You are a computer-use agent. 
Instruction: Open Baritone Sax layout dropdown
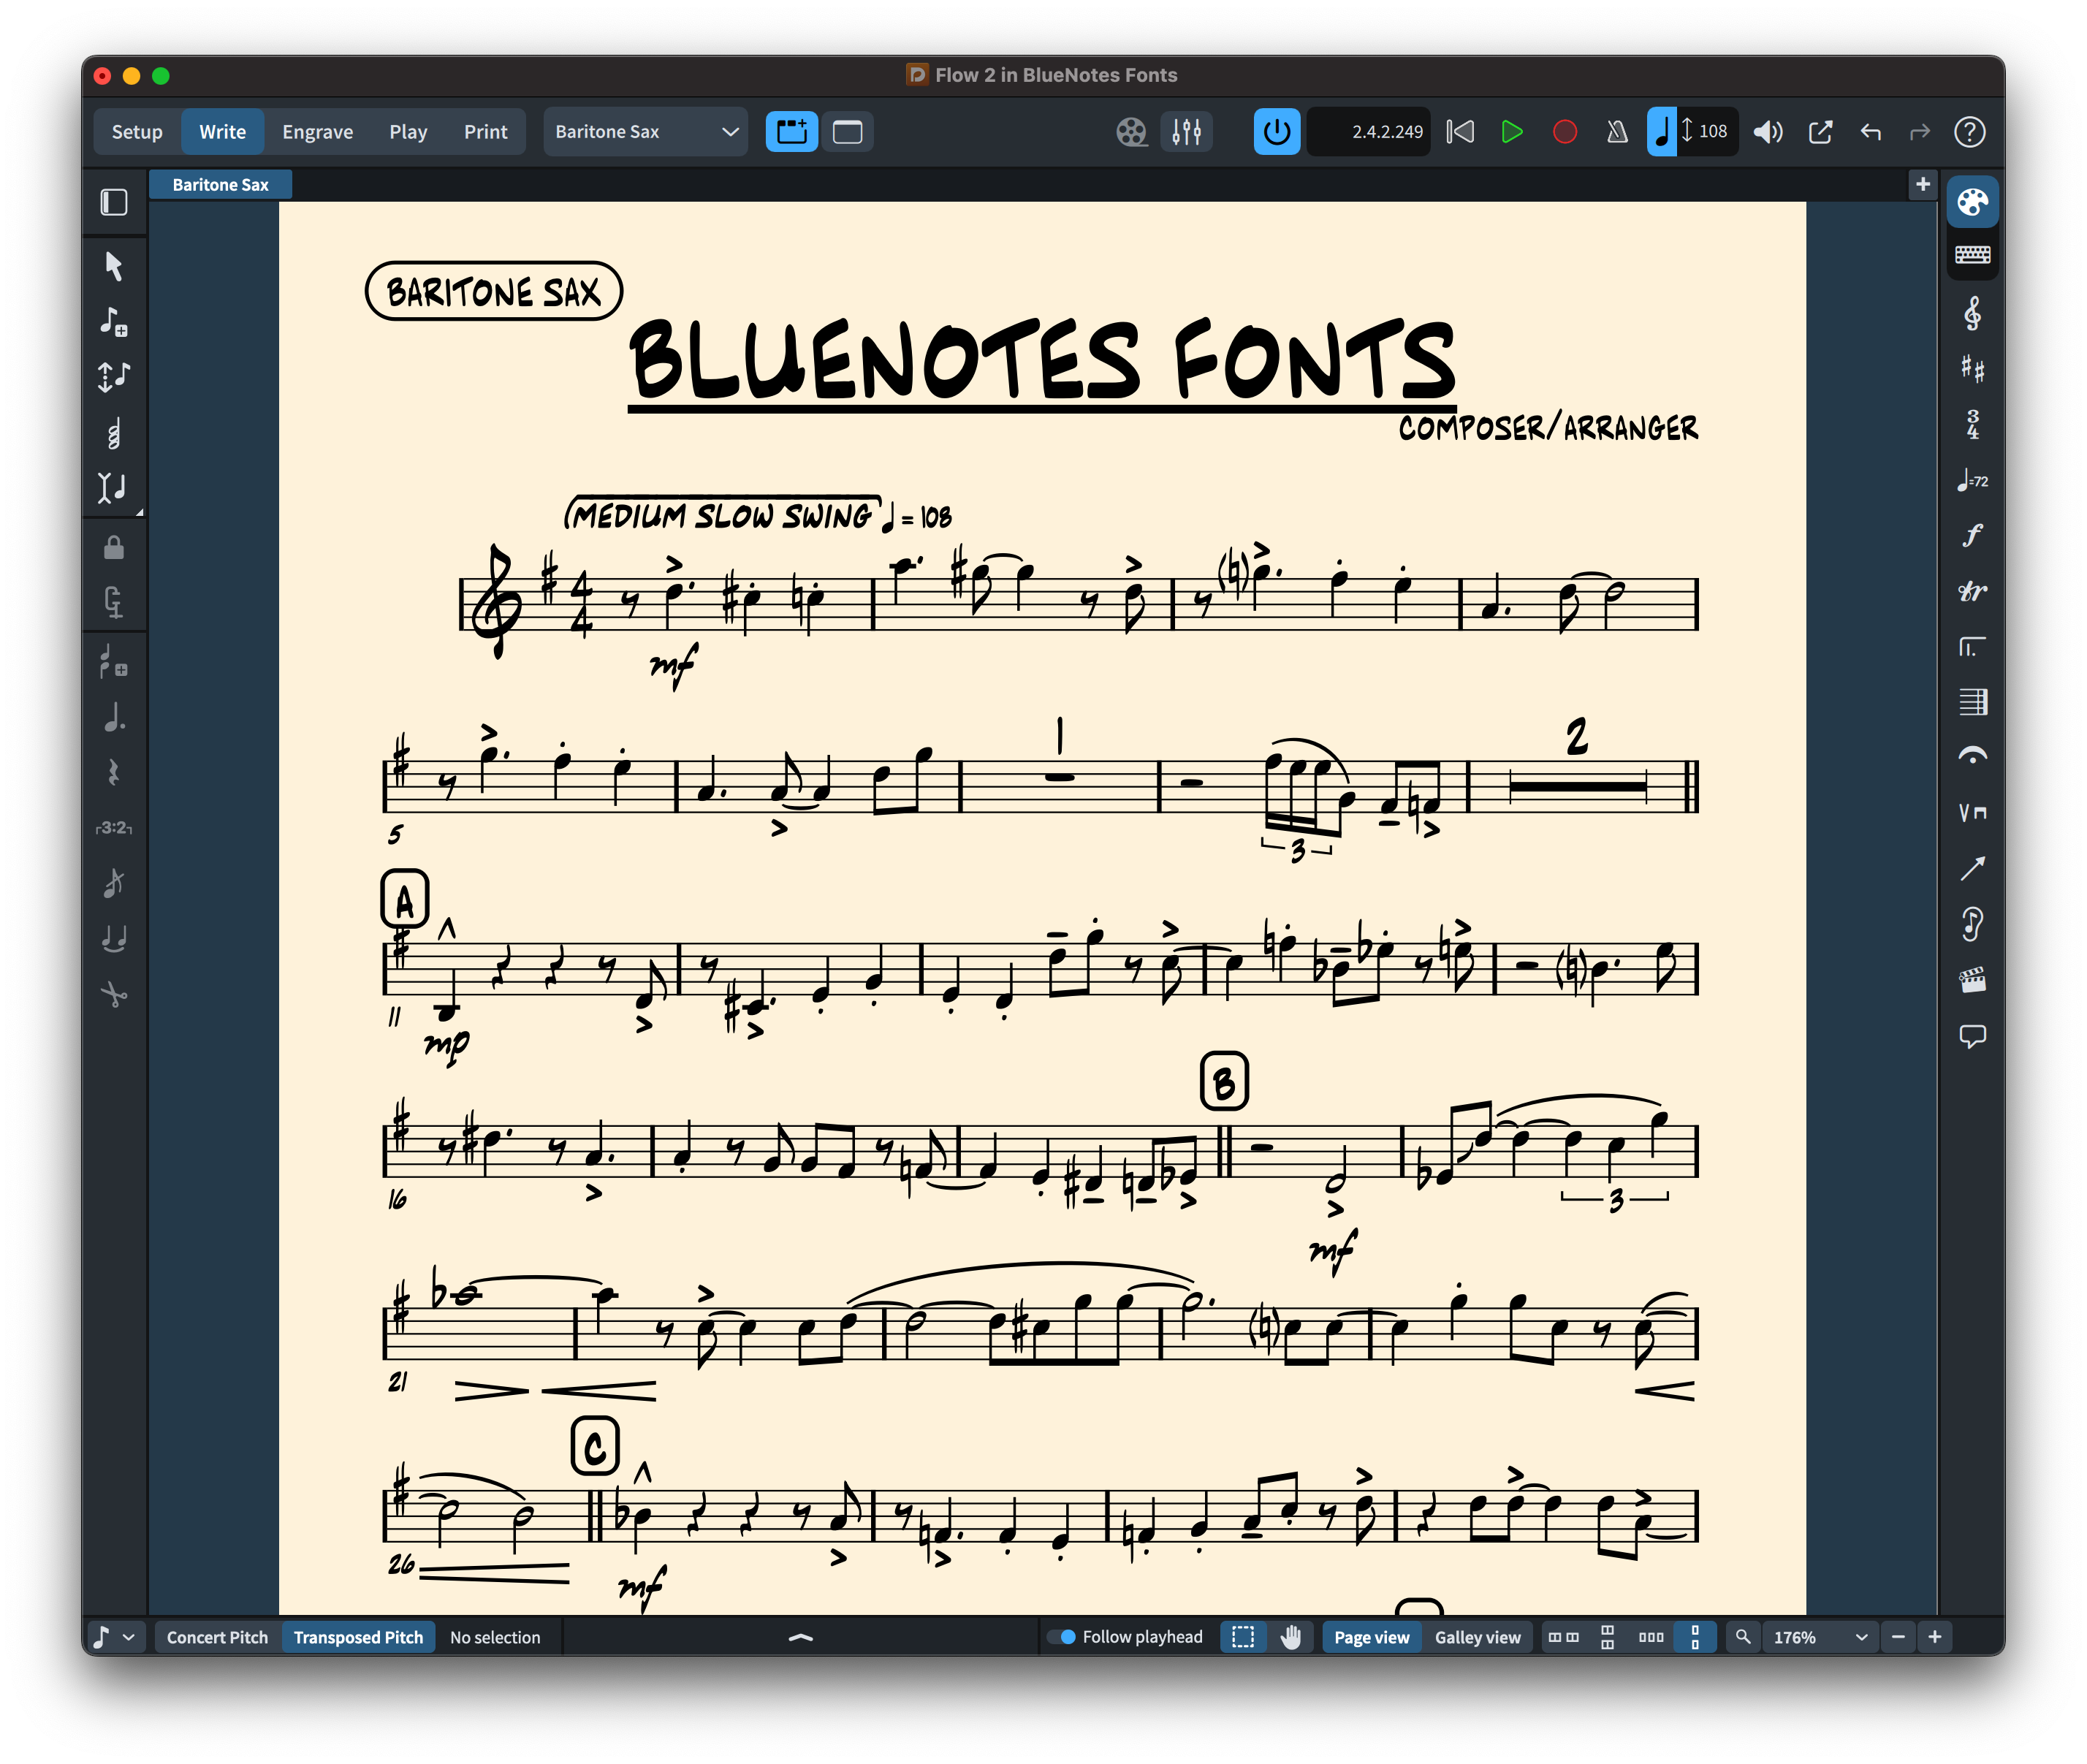coord(645,132)
